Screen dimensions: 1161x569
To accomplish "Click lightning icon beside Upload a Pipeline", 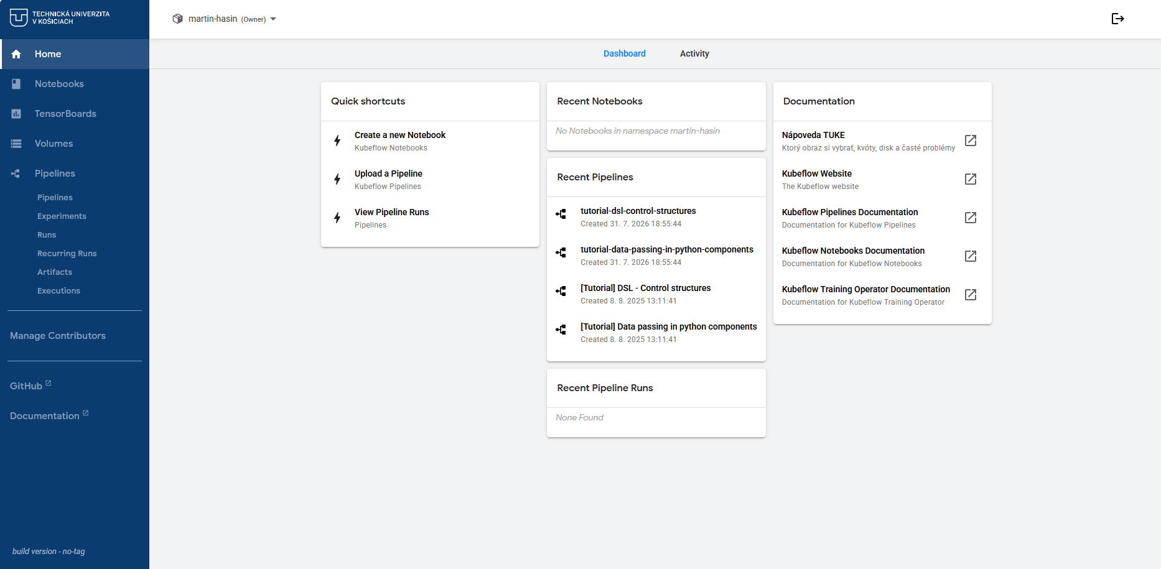I will 337,179.
